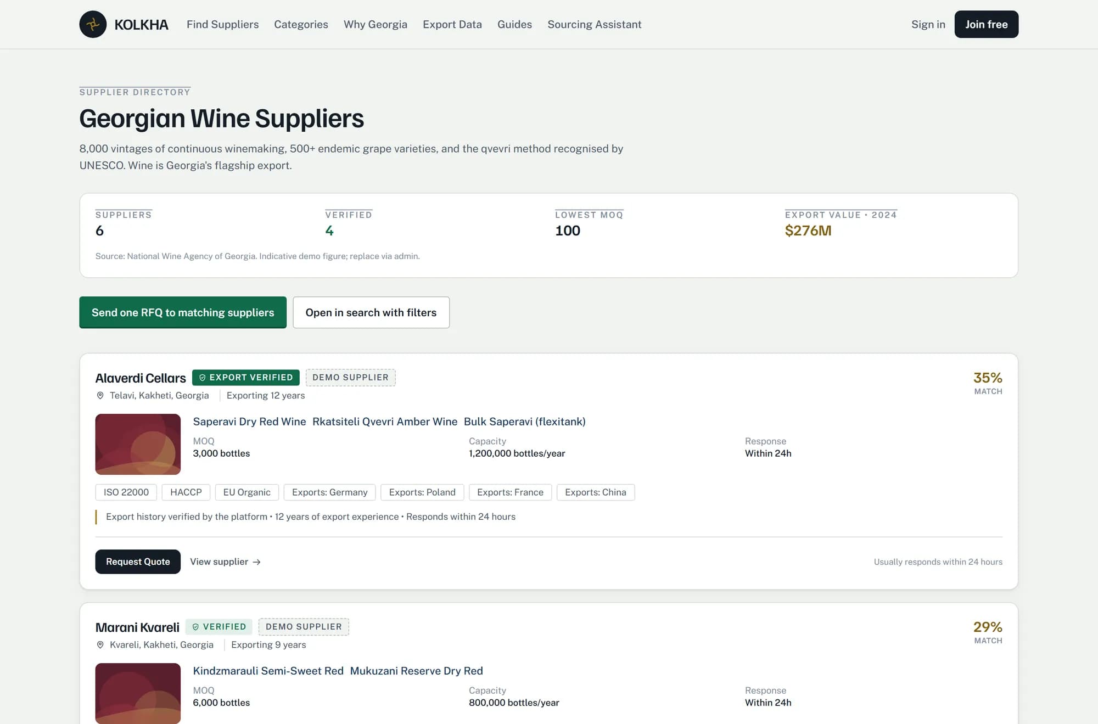Open Kindzmarauli Semi-Sweet Red product link

pyautogui.click(x=268, y=671)
